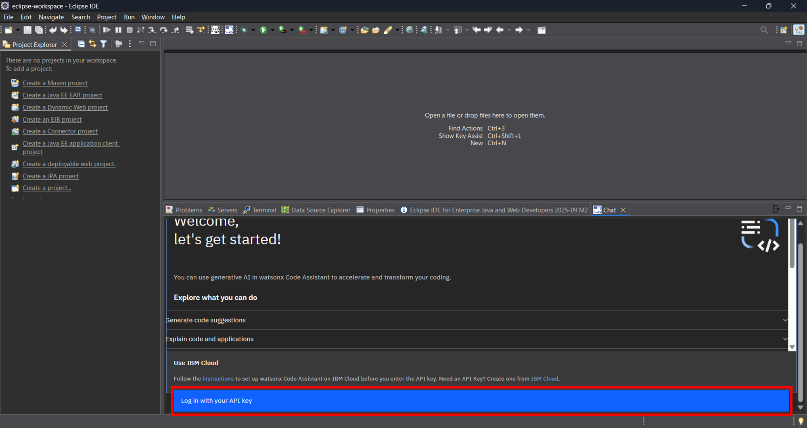Image resolution: width=807 pixels, height=428 pixels.
Task: Click the green Run button icon
Action: pos(263,30)
